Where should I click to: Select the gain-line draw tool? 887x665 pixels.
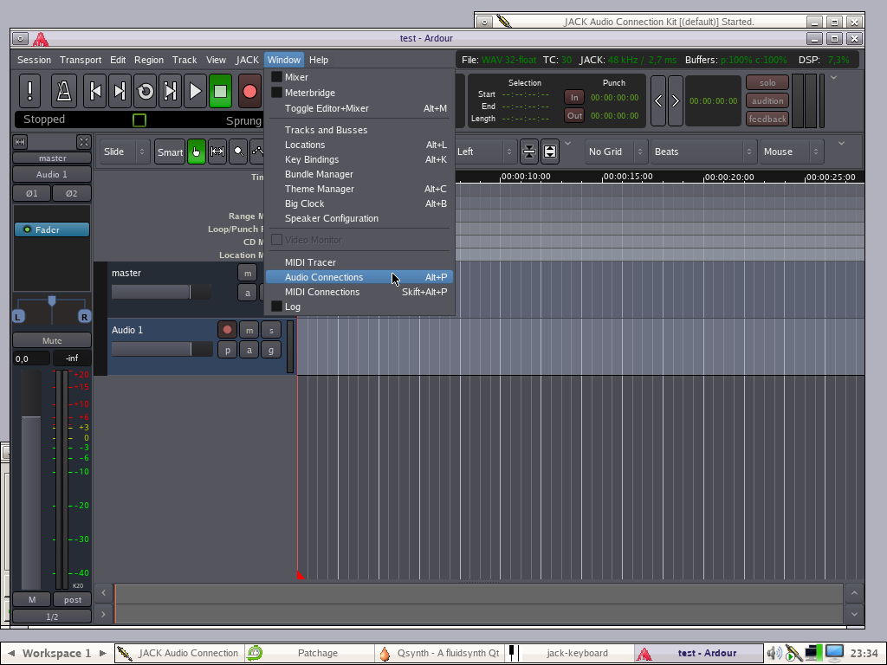click(x=257, y=152)
